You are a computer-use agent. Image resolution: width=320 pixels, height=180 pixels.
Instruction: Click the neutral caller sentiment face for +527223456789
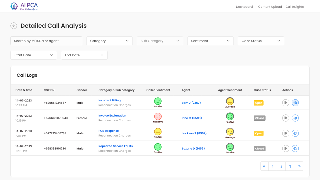[x=158, y=132]
